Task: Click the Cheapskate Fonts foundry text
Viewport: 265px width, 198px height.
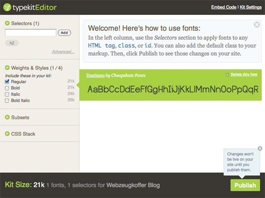Action: (x=128, y=76)
